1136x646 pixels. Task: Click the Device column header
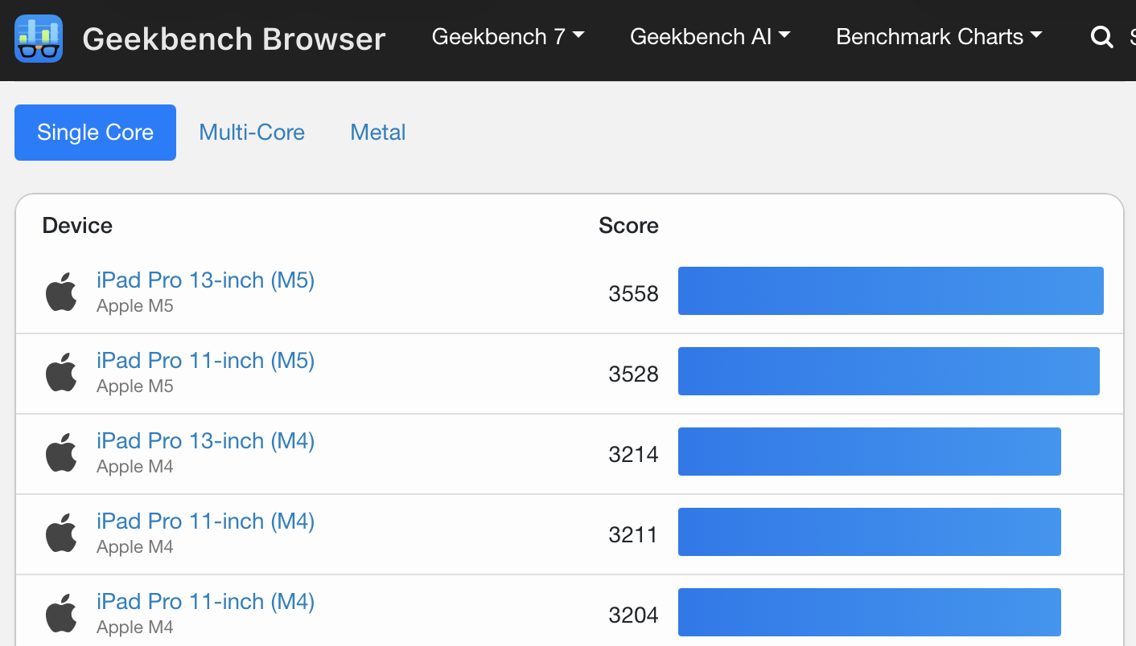[x=77, y=226]
